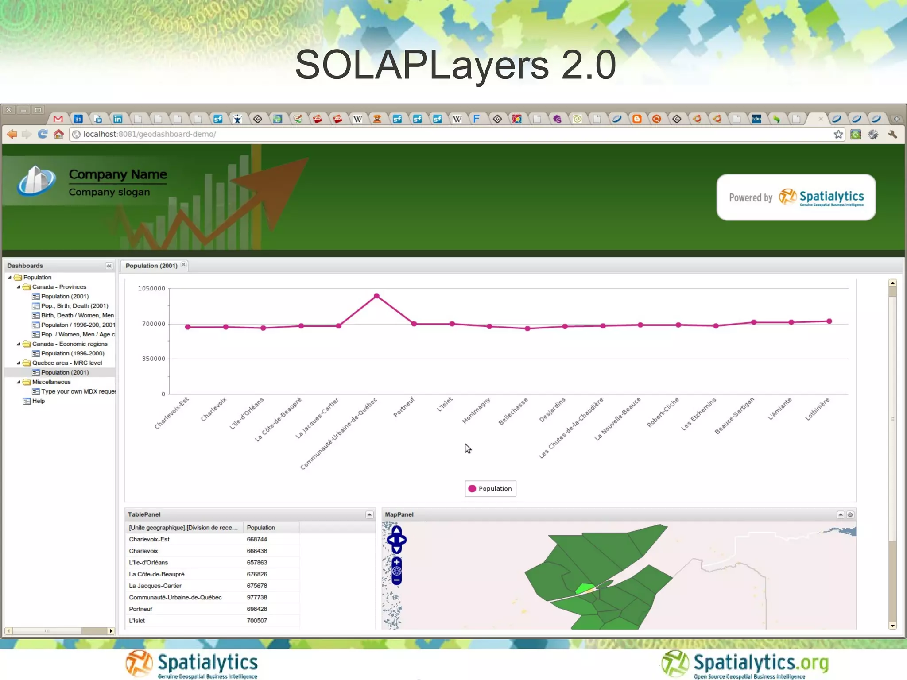Click the Communauté-Urbaine-de-Québec peak data point
This screenshot has width=907, height=680.
[376, 296]
